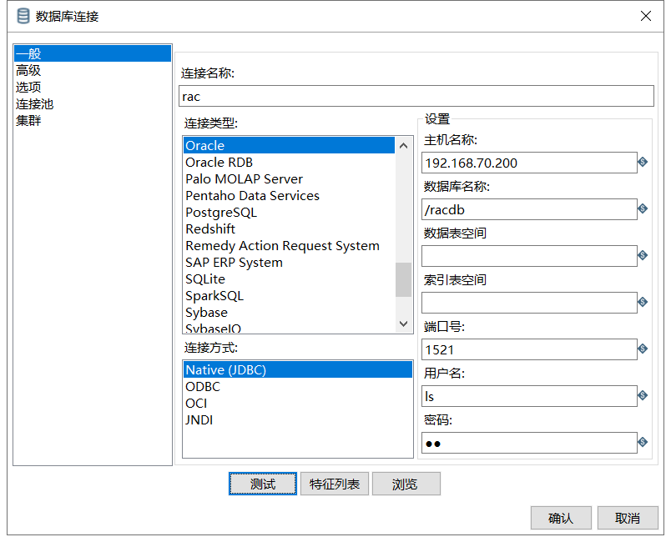671x542 pixels.
Task: Click the database icon in the title bar
Action: pyautogui.click(x=23, y=16)
